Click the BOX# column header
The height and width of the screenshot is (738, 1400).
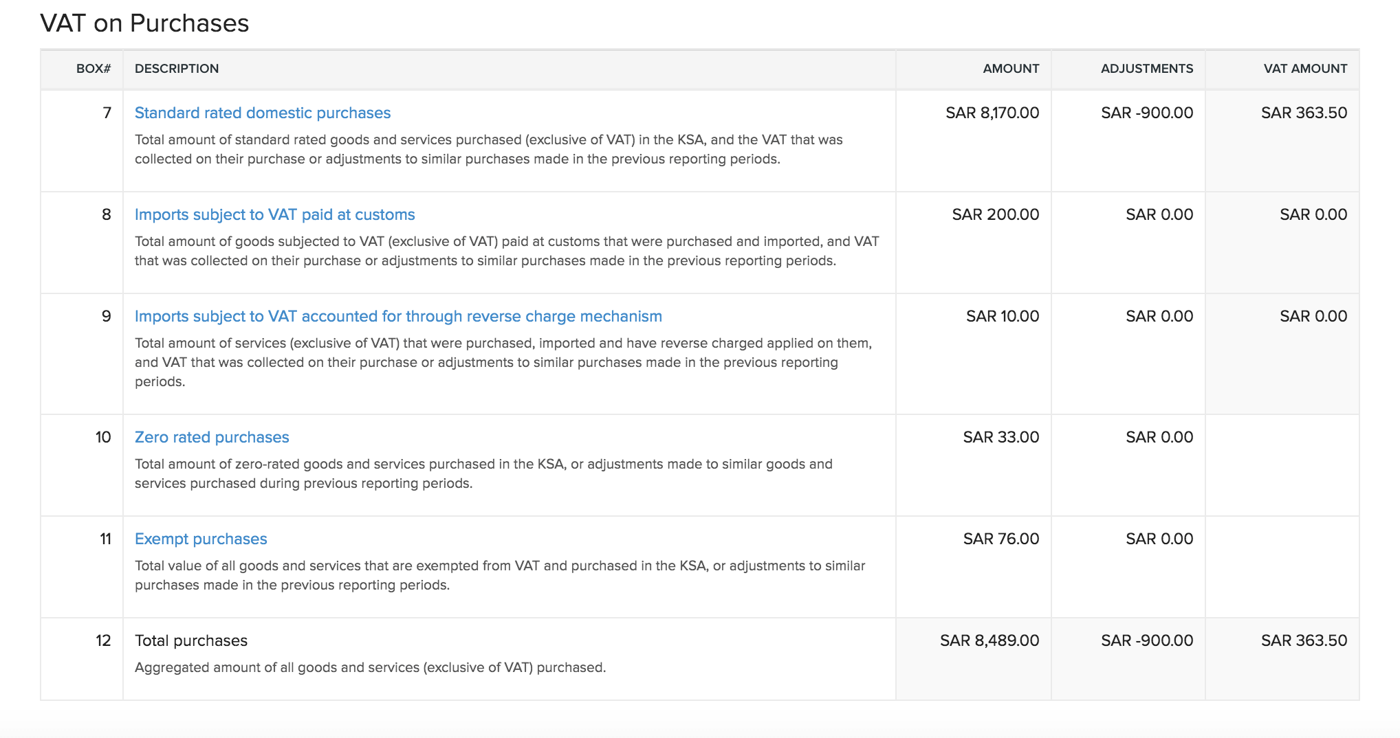pos(94,69)
